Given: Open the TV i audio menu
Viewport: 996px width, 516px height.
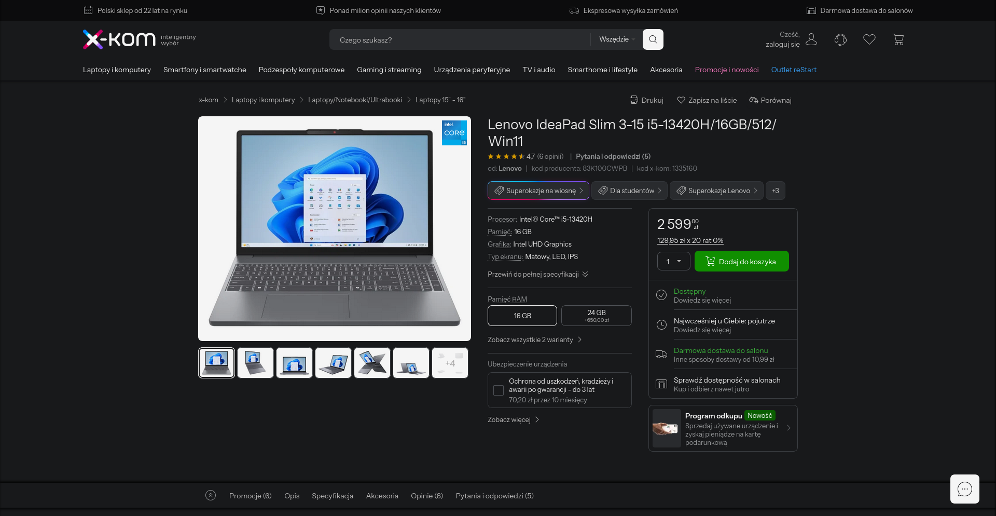Looking at the screenshot, I should click(x=539, y=70).
